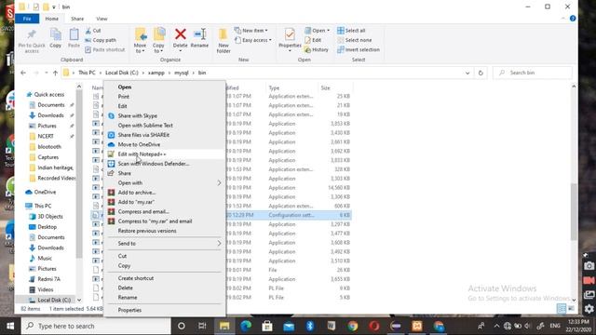Choose Share with Skype

(165, 115)
